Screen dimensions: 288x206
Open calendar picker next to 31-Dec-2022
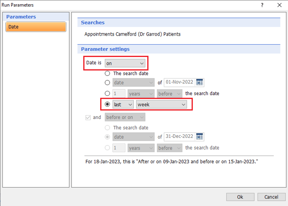(x=200, y=136)
